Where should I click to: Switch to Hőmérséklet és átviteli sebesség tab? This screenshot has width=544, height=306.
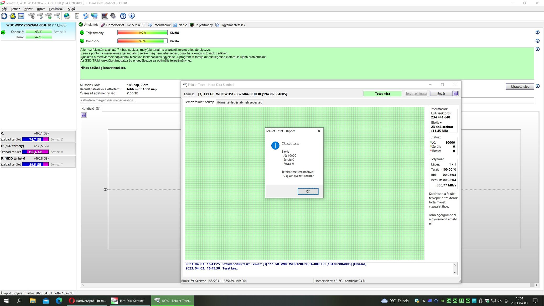tap(239, 102)
